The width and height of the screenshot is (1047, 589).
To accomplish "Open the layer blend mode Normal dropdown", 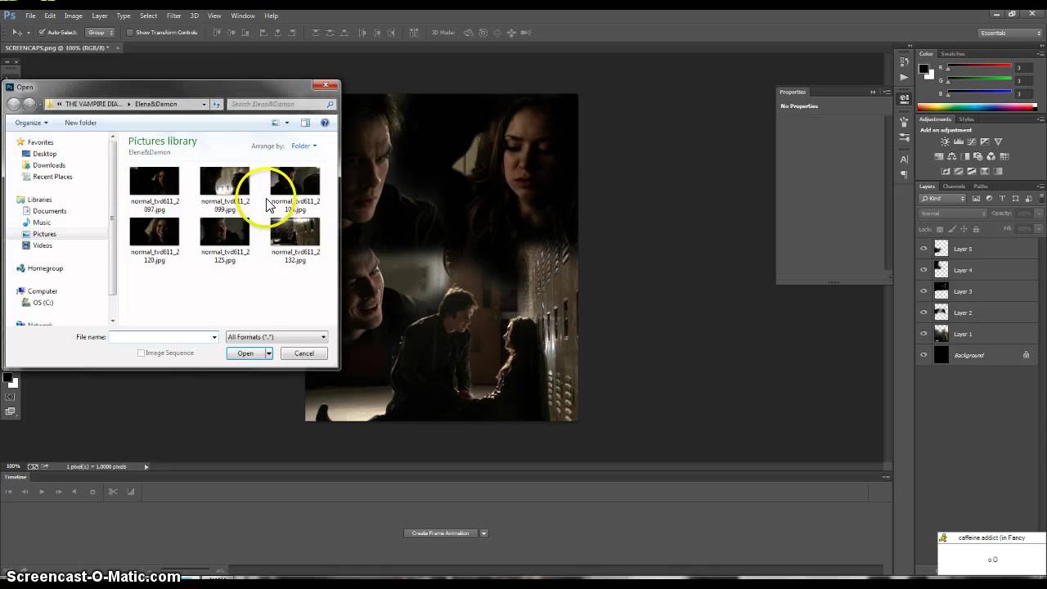I will tap(952, 214).
